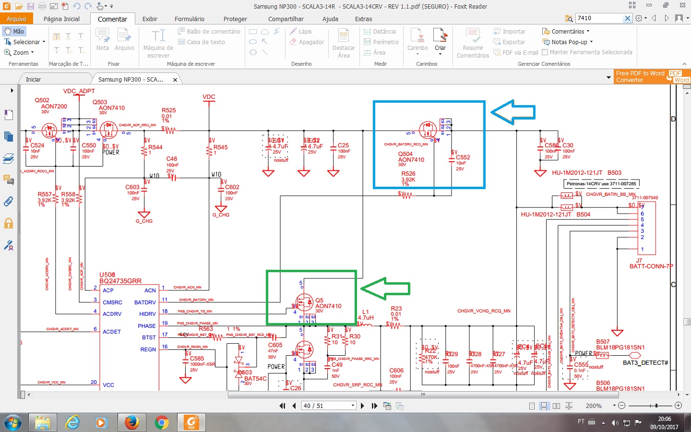Open the 200% zoom level dropdown

click(614, 406)
